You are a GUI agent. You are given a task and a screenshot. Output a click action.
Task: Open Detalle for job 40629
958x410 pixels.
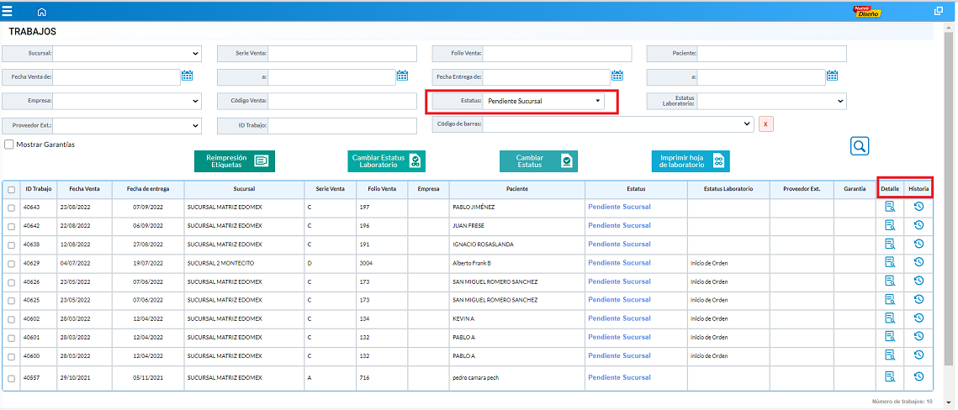click(890, 263)
